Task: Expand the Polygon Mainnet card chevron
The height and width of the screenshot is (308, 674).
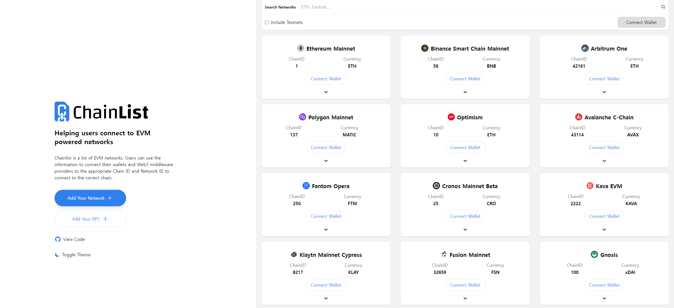Action: pyautogui.click(x=326, y=161)
